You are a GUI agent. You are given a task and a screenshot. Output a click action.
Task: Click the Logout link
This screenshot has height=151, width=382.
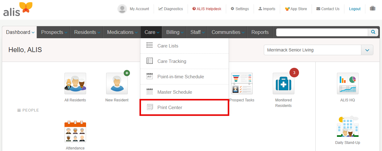click(x=355, y=9)
